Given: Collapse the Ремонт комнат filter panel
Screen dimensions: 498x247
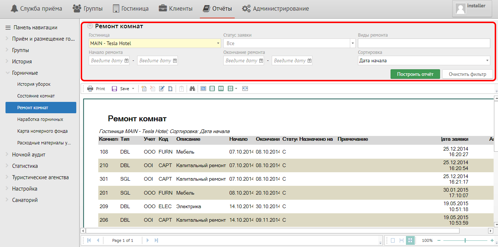Looking at the screenshot, I should tap(90, 26).
